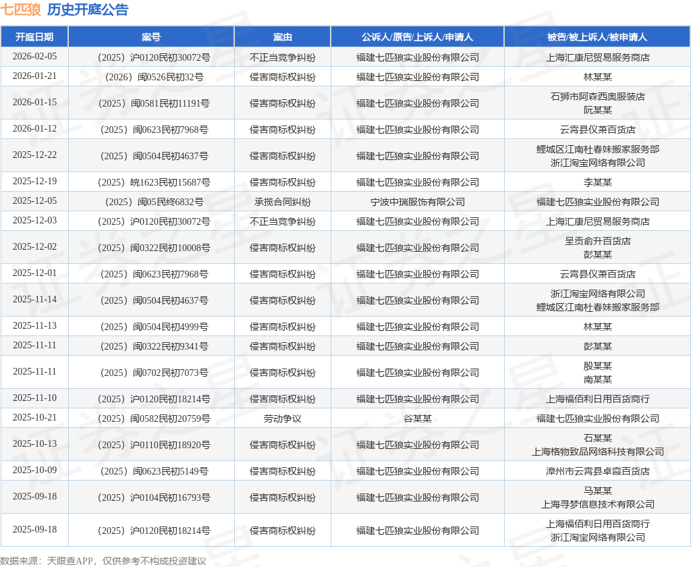Click defendant 呈贡俞升百货店
The width and height of the screenshot is (691, 567).
[597, 241]
